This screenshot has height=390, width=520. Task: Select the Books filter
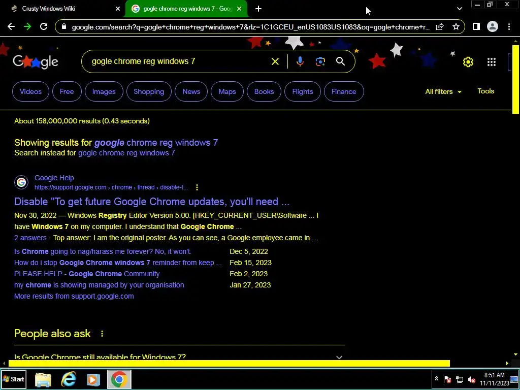tap(264, 91)
